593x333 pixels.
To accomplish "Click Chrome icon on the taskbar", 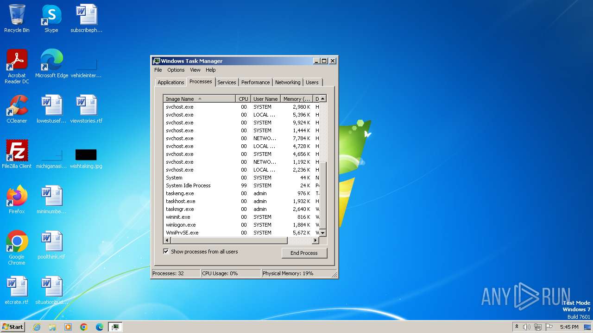I will click(x=84, y=327).
